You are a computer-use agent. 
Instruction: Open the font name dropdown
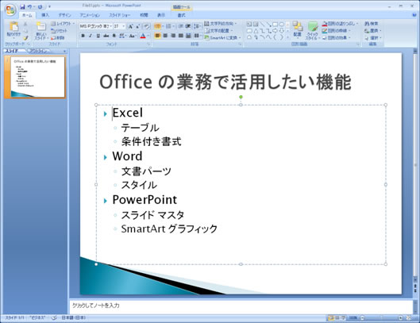click(x=110, y=26)
